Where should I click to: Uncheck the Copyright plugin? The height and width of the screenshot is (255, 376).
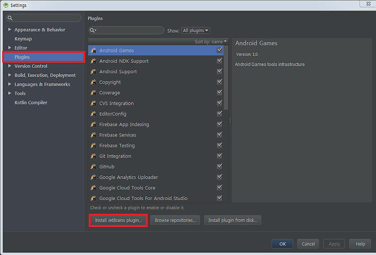point(219,82)
